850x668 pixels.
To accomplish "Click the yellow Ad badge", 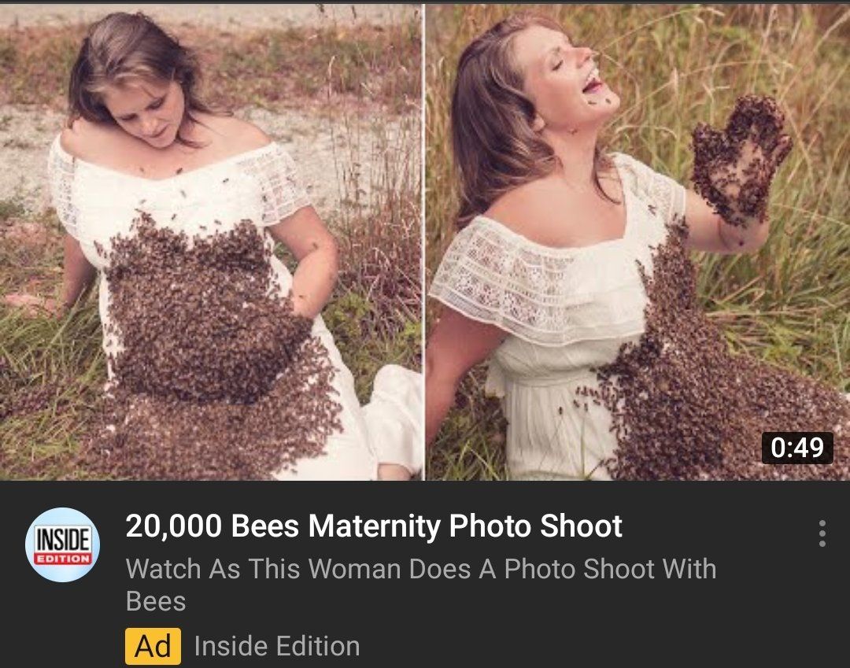I will (153, 646).
